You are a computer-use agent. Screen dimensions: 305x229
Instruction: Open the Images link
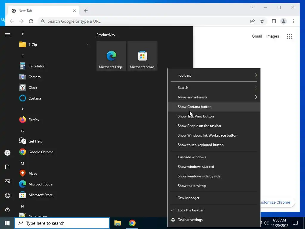tap(273, 36)
